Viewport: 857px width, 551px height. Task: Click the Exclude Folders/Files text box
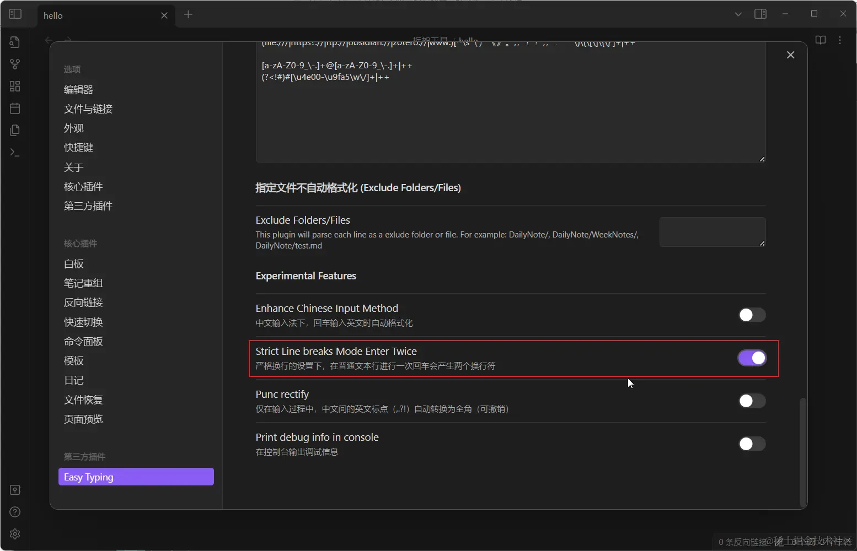point(713,231)
